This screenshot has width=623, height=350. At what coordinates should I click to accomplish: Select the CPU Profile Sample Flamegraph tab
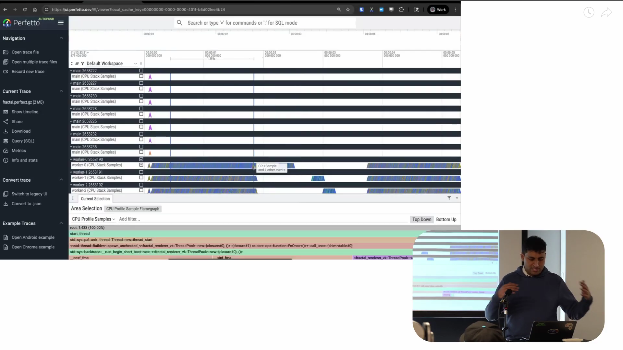pos(133,209)
